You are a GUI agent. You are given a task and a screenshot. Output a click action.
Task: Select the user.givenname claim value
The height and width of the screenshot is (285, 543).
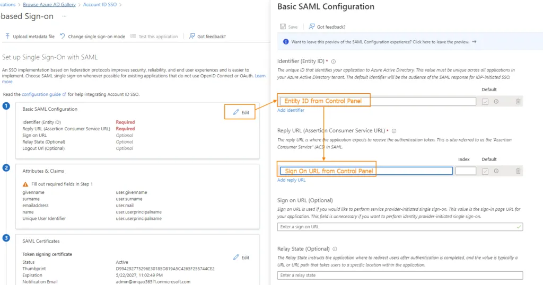tap(132, 192)
